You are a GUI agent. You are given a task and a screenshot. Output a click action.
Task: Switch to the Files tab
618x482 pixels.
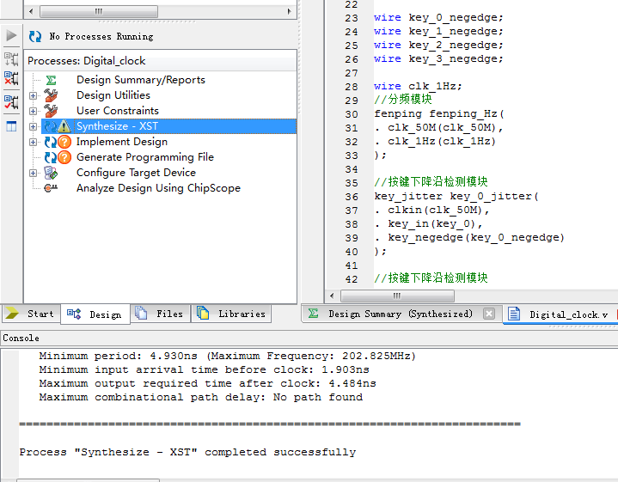(x=161, y=314)
